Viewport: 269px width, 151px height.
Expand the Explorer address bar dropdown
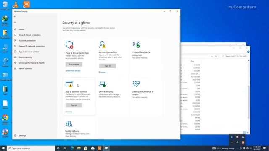point(212,56)
